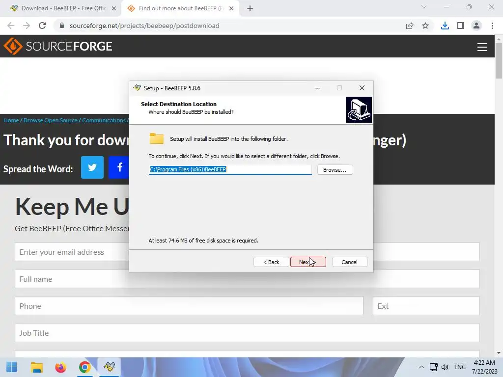Cancel the BeeBEEP setup
Screen dimensions: 503x377
[349, 262]
